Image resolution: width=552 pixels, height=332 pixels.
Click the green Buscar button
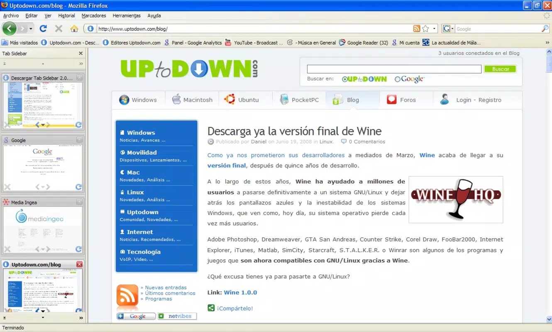(500, 69)
